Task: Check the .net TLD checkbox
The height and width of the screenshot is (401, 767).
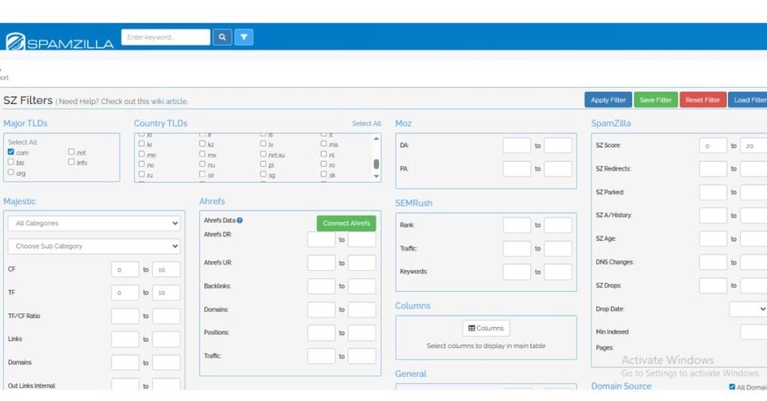Action: pos(71,152)
